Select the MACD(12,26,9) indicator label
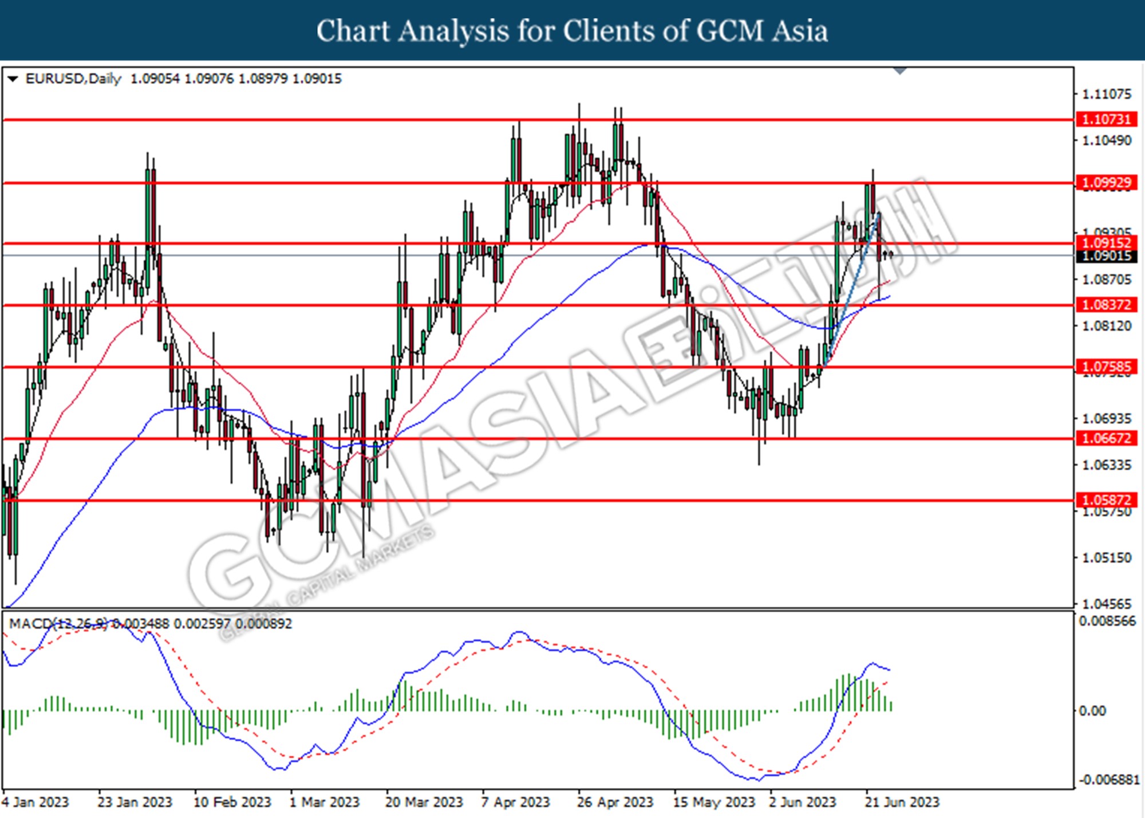 58,623
